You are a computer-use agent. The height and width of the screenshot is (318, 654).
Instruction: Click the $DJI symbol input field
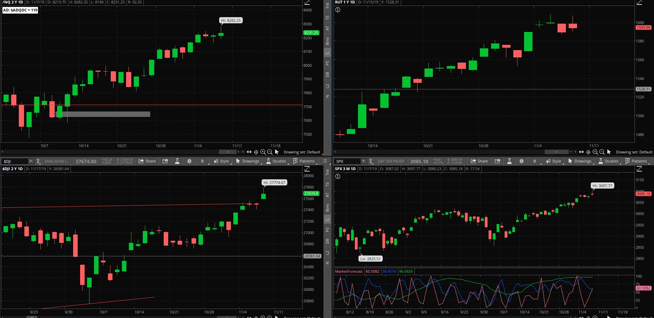pos(15,161)
